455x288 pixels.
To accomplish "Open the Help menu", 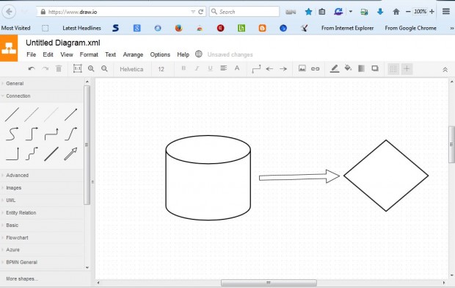I will pyautogui.click(x=183, y=54).
